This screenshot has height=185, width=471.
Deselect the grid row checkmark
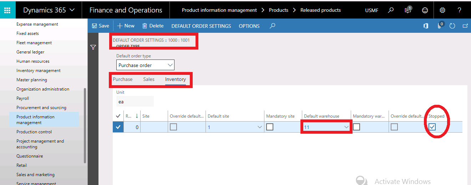pyautogui.click(x=118, y=127)
